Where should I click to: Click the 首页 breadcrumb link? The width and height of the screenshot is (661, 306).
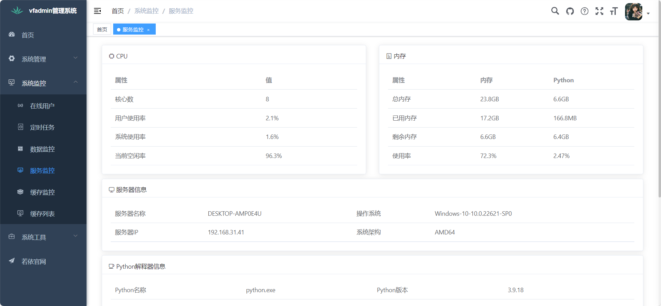pyautogui.click(x=118, y=11)
